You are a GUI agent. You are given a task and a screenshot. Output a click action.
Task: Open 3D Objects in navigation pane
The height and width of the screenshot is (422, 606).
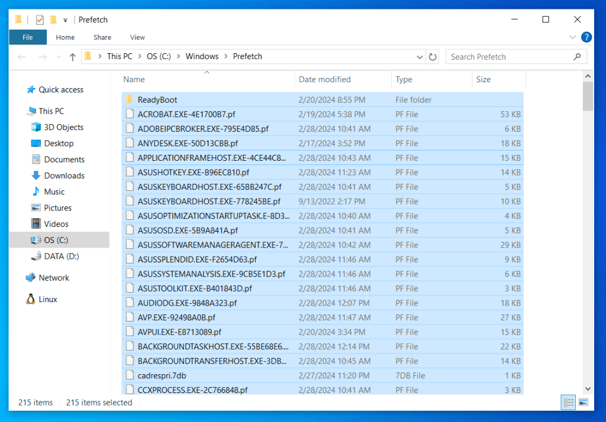(x=63, y=128)
